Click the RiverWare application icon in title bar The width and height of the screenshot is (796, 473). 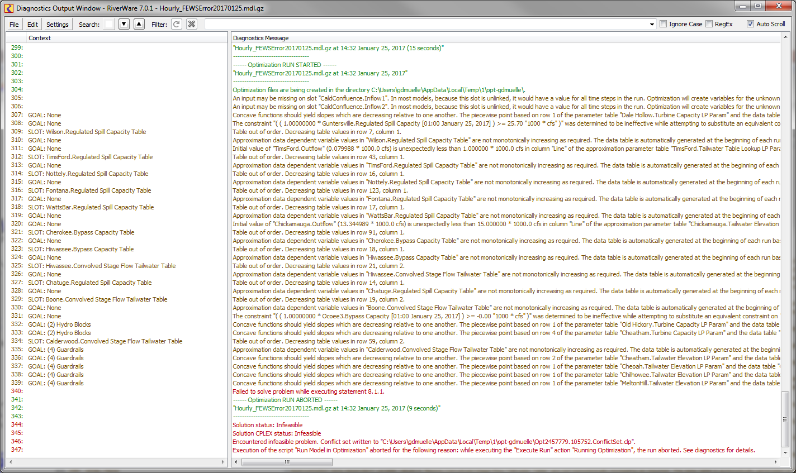[8, 8]
